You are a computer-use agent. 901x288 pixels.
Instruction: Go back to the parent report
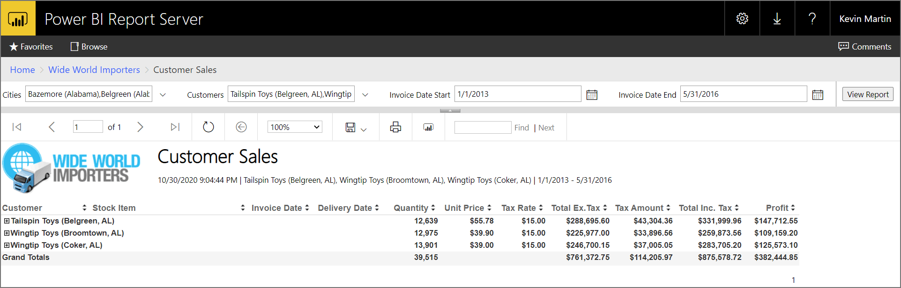point(241,127)
